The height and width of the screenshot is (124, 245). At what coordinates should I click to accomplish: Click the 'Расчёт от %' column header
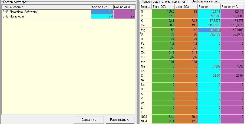(233, 7)
